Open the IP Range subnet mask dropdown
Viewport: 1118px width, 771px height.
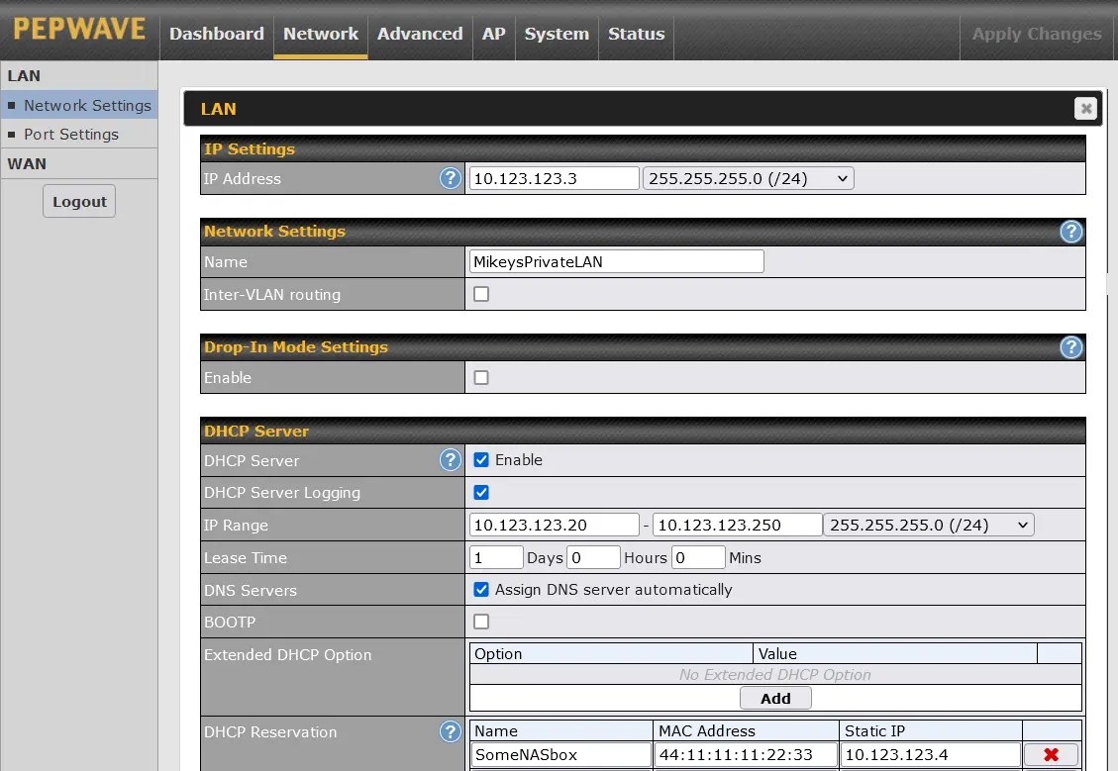click(928, 525)
